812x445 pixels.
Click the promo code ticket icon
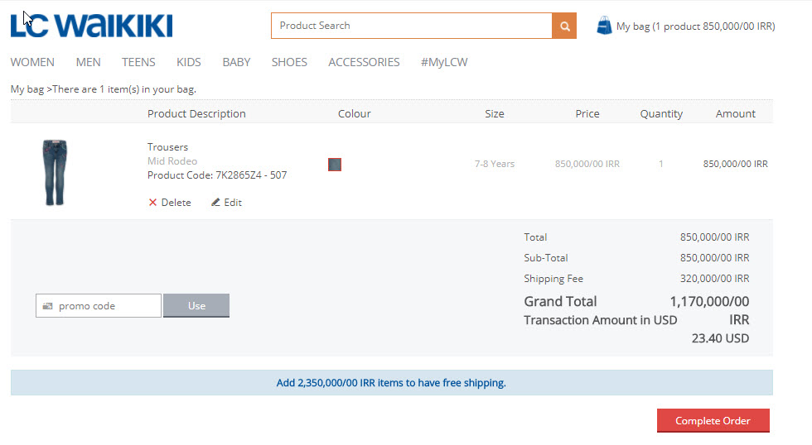pyautogui.click(x=48, y=306)
